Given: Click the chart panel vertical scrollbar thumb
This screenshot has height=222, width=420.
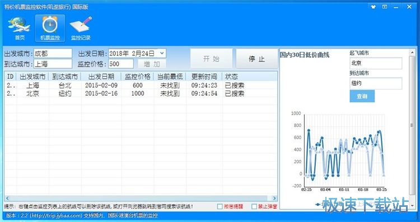Looking at the screenshot, I should coord(412,126).
